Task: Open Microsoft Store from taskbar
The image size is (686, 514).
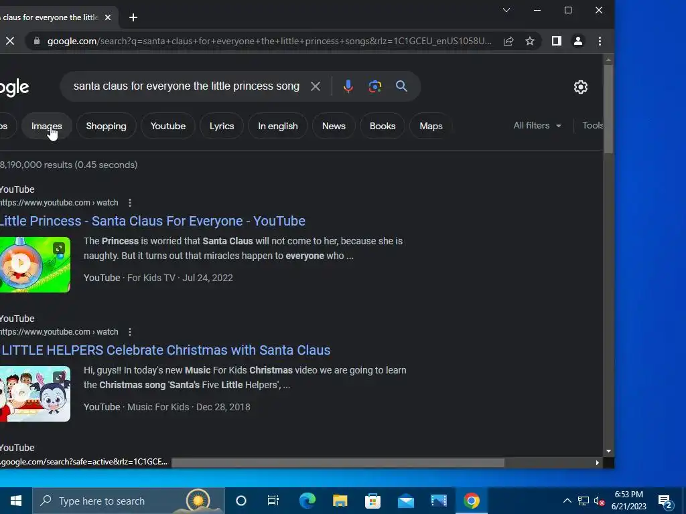Action: point(372,501)
